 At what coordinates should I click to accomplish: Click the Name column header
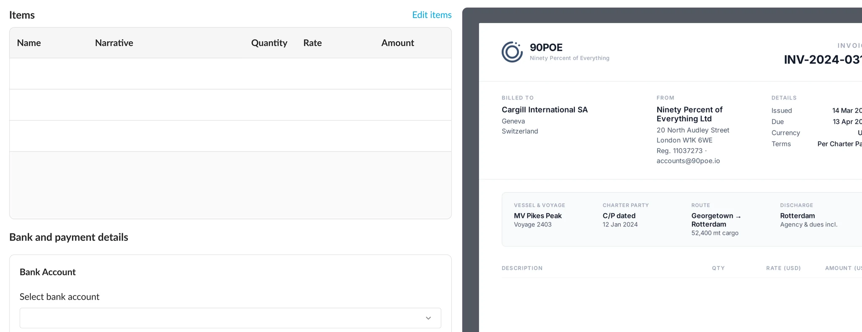(29, 43)
